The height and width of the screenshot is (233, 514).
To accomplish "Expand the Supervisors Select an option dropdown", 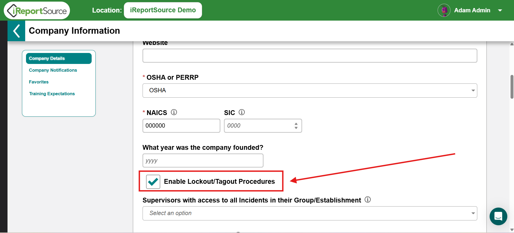I will point(310,213).
